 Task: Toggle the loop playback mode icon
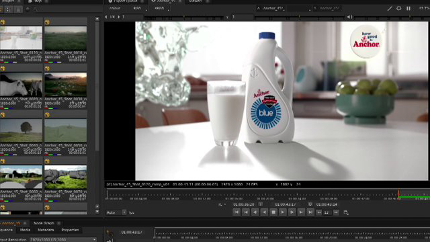point(346,212)
